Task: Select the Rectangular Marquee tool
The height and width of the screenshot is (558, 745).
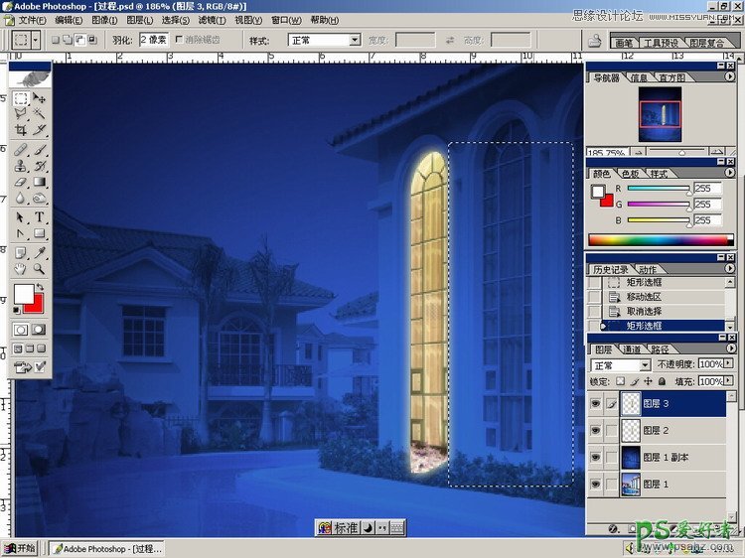Action: click(x=21, y=98)
